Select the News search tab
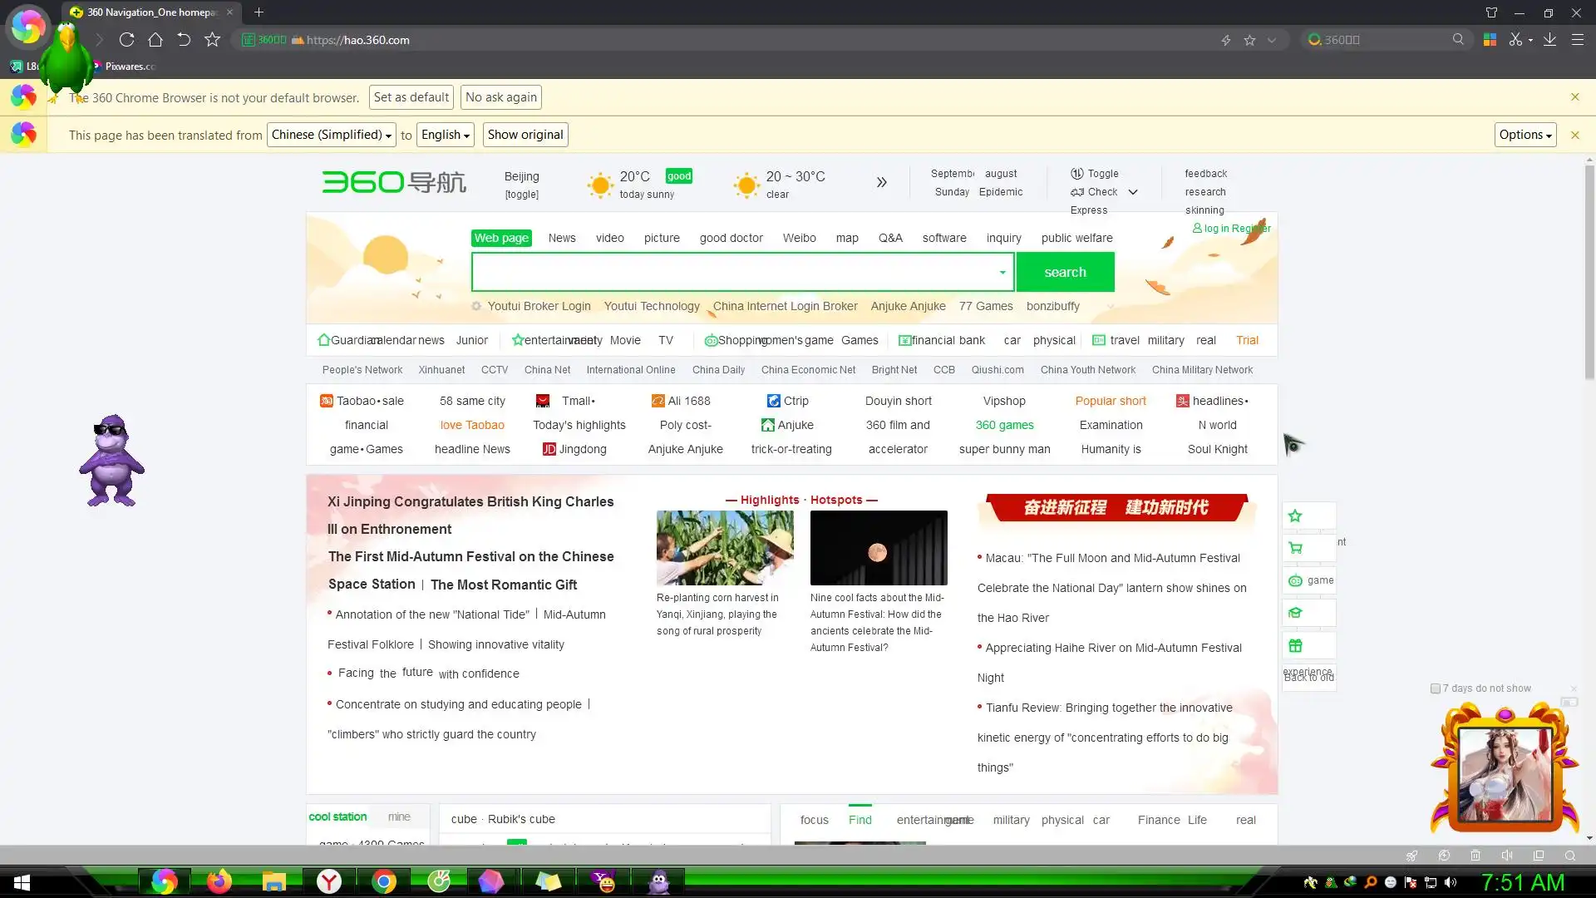Screen dimensions: 1596x898 point(562,238)
